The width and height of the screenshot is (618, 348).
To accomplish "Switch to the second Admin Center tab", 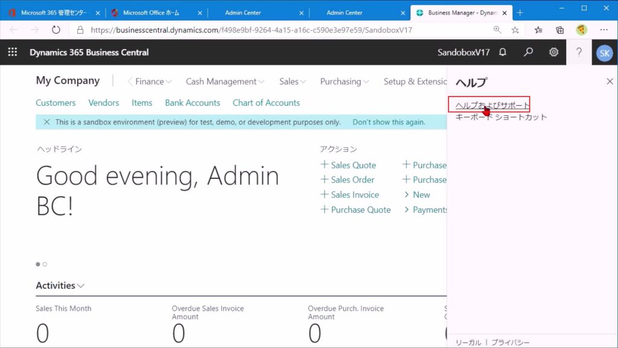I will [345, 13].
